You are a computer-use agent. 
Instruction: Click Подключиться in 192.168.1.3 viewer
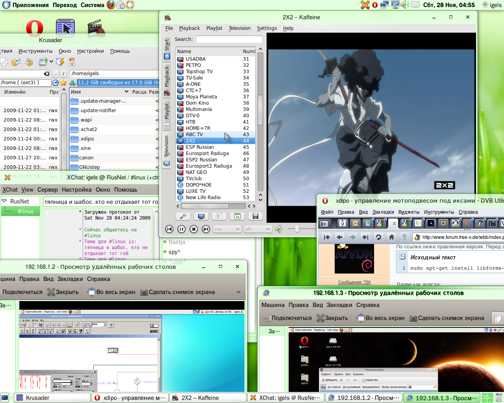click(287, 318)
